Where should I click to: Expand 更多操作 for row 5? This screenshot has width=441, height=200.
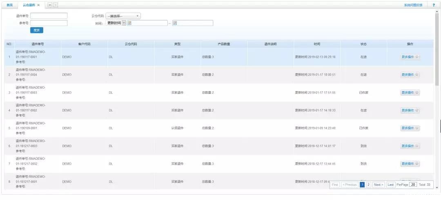click(410, 128)
